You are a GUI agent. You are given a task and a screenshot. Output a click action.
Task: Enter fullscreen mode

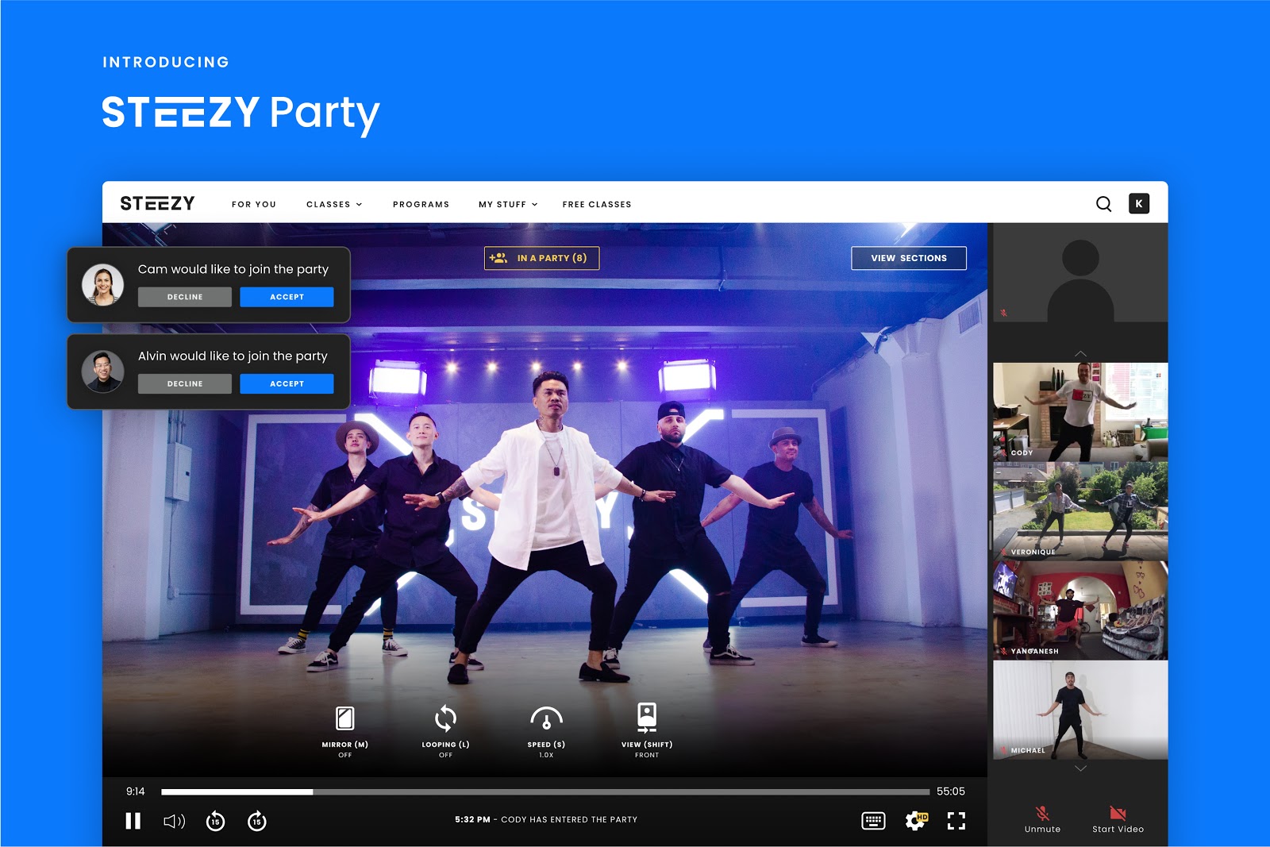click(x=956, y=821)
